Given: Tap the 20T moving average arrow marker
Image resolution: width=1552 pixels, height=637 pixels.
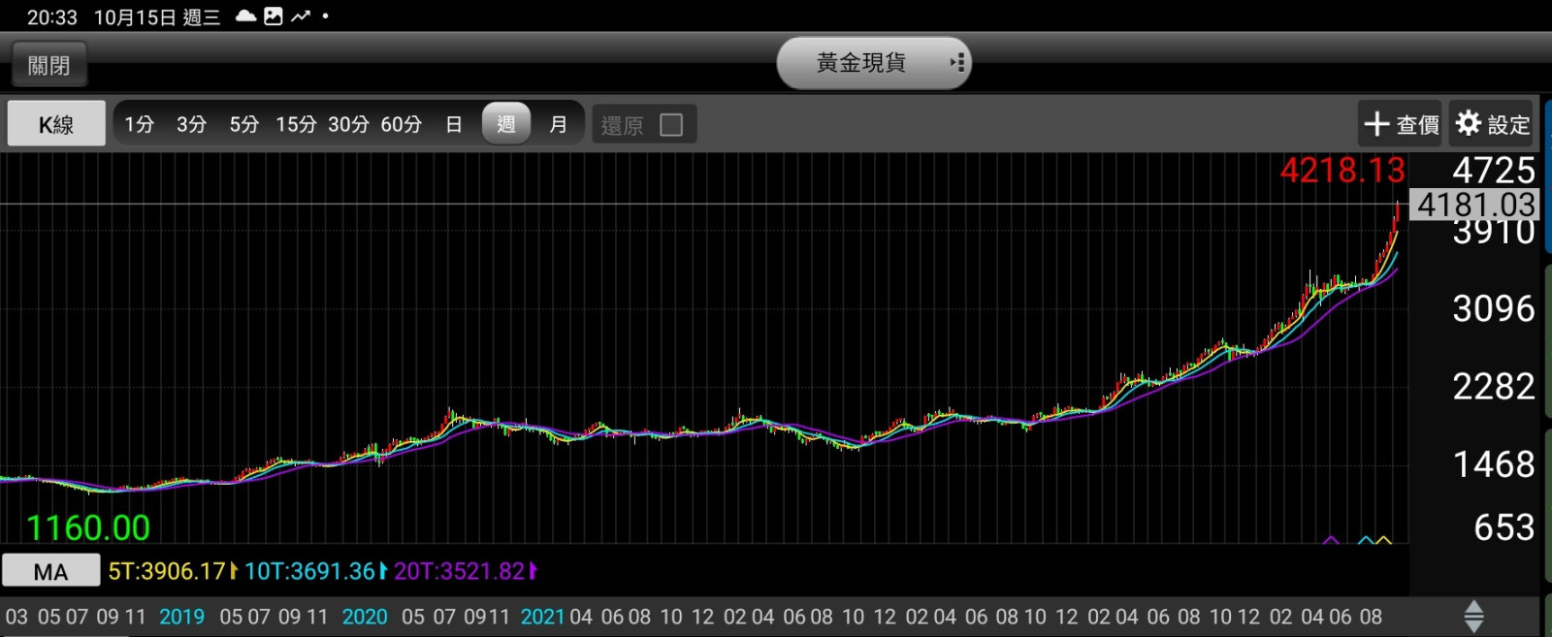Looking at the screenshot, I should pos(533,571).
